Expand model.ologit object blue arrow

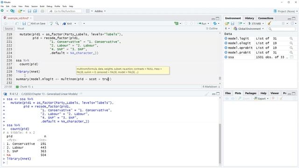[226, 43]
